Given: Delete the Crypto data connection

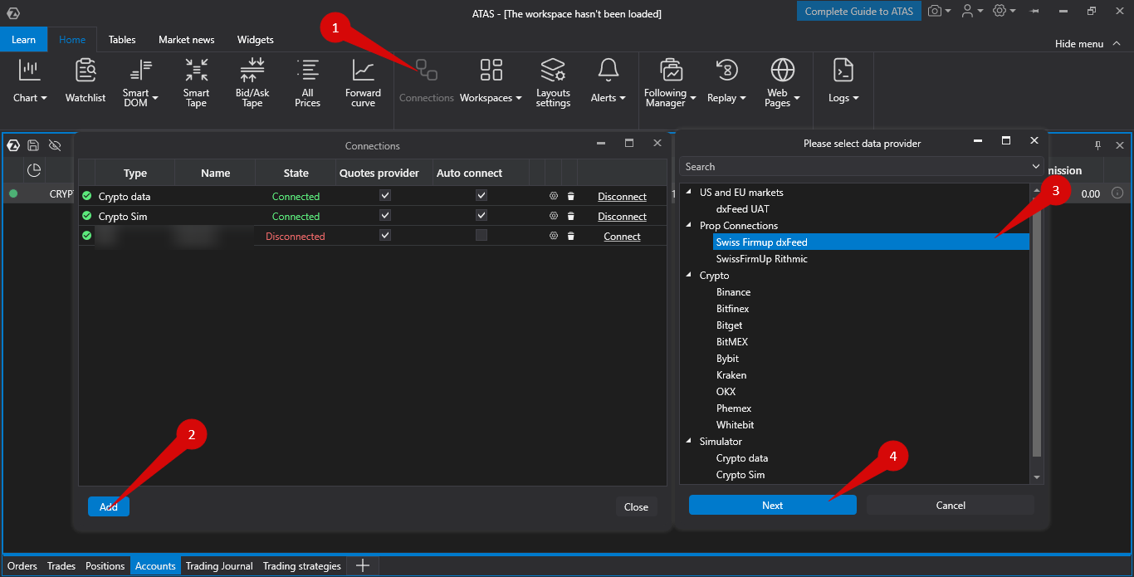Looking at the screenshot, I should click(570, 196).
